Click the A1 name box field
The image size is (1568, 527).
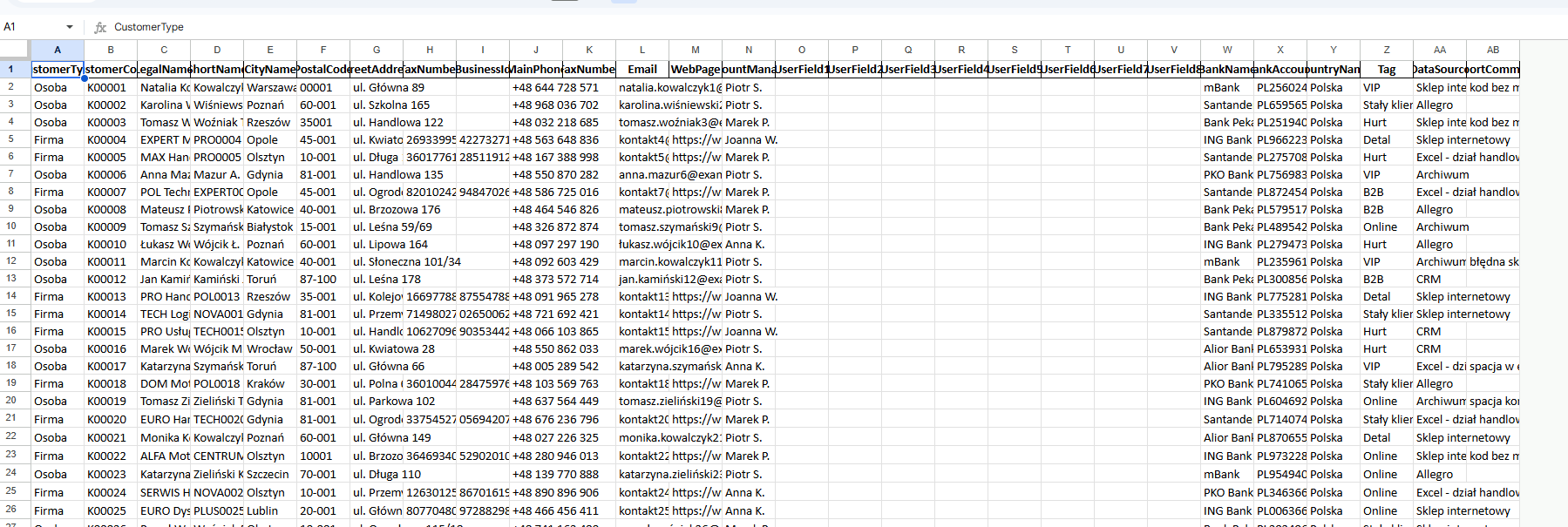(31, 27)
